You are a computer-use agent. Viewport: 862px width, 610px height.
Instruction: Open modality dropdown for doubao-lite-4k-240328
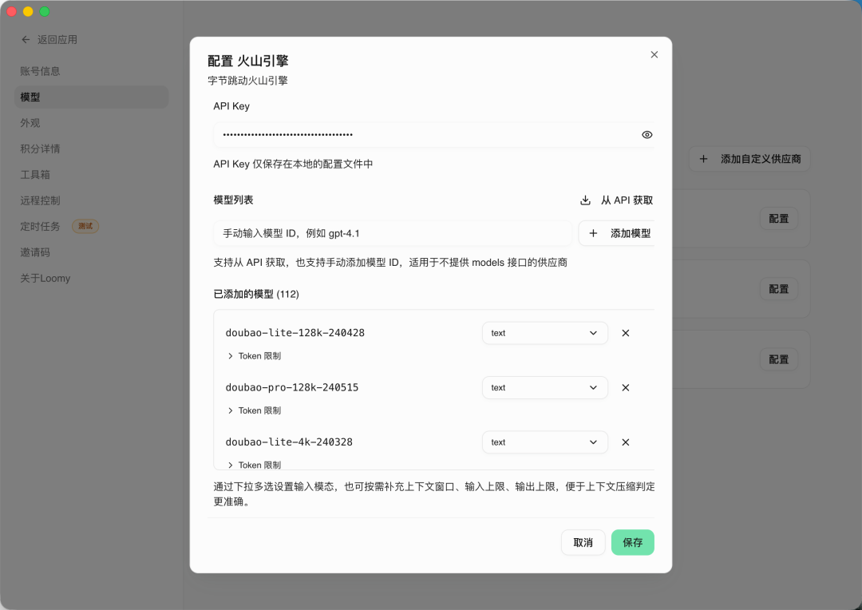(545, 442)
